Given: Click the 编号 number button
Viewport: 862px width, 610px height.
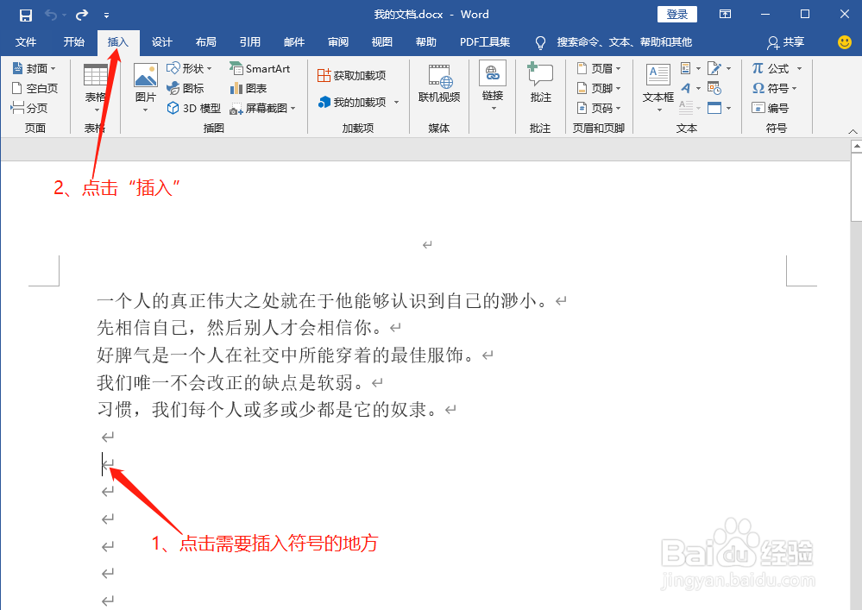Looking at the screenshot, I should click(771, 108).
